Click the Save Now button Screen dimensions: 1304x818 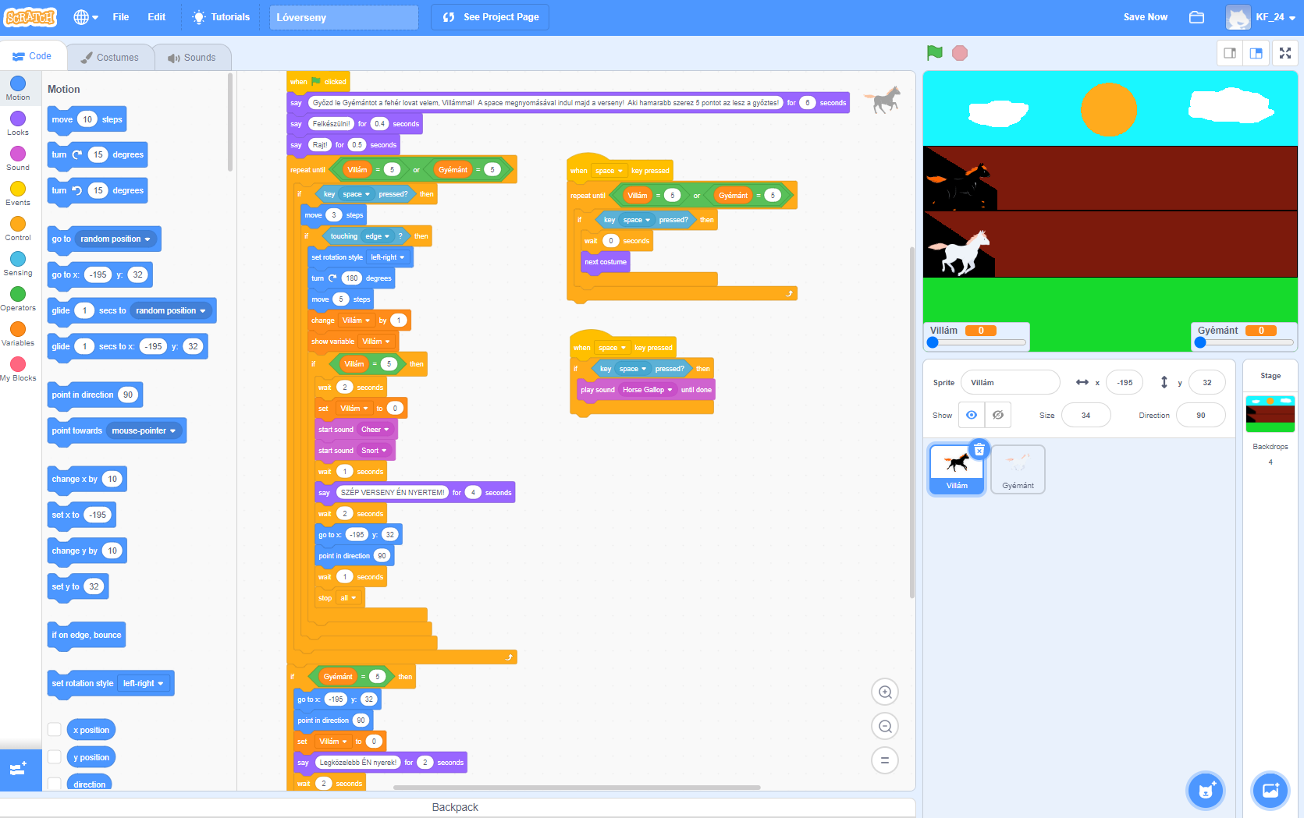click(1145, 16)
